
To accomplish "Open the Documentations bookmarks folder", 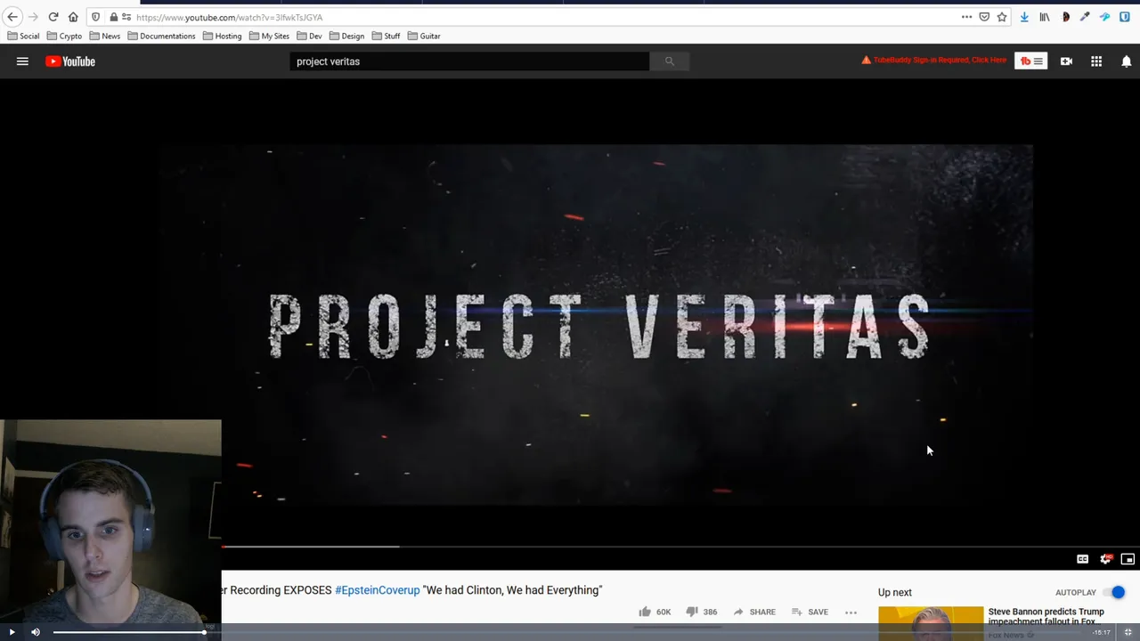I will pos(161,36).
